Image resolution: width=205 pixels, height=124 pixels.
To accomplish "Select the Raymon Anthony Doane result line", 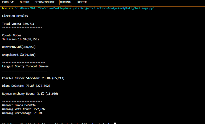I will tap(30, 94).
